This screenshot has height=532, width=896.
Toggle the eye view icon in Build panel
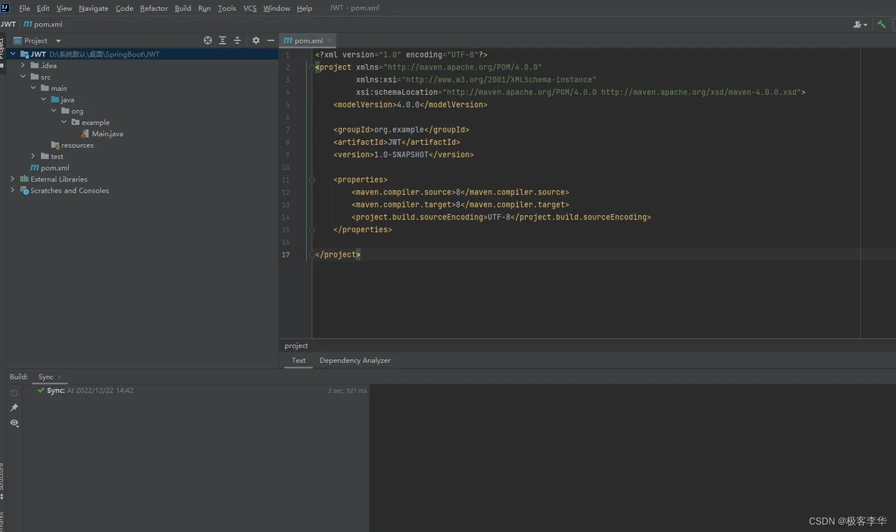point(14,423)
